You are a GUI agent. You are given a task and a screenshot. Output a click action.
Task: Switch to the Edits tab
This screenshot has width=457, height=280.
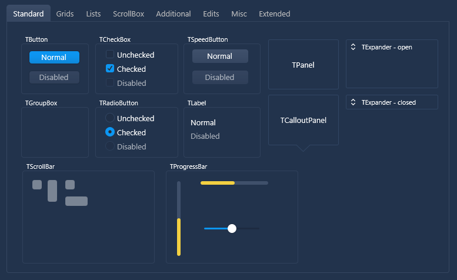tap(211, 14)
